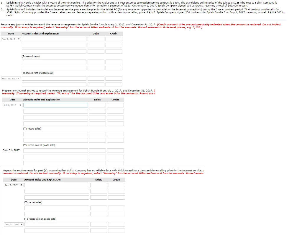Click the credit field of the final line

click(116, 230)
